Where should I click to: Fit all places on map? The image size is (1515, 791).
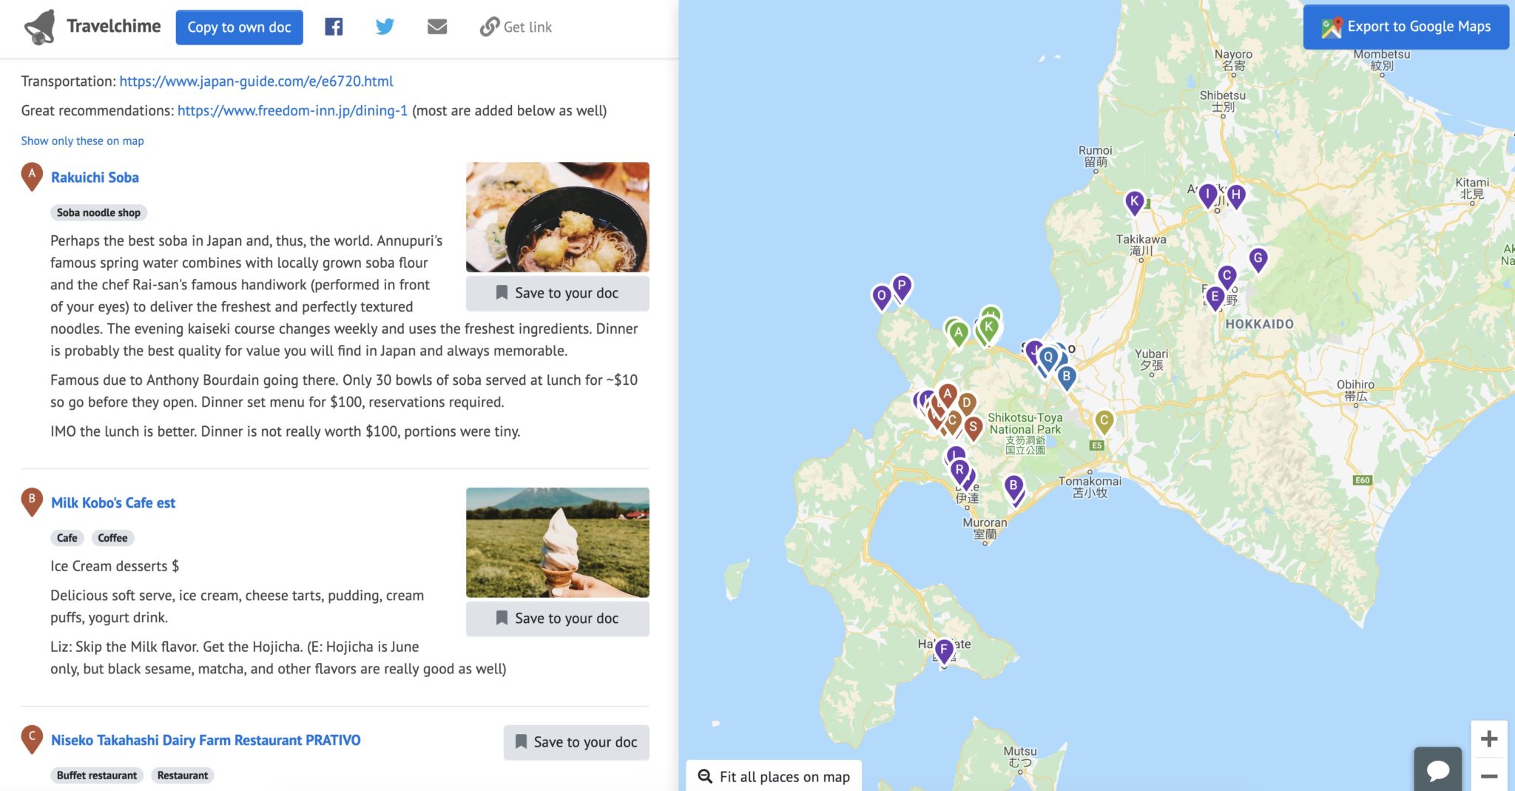(775, 776)
